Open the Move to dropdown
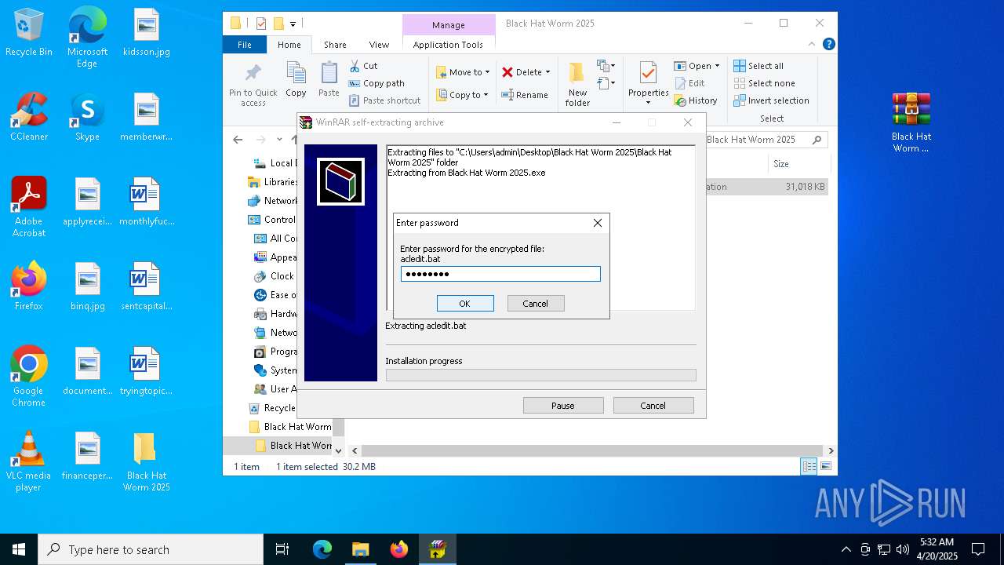Screen dimensions: 1004x565 [463, 72]
